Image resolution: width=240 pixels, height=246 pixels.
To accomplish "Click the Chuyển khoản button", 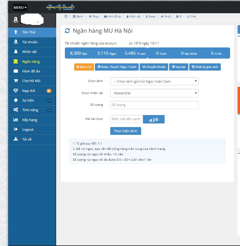I will 154,67.
